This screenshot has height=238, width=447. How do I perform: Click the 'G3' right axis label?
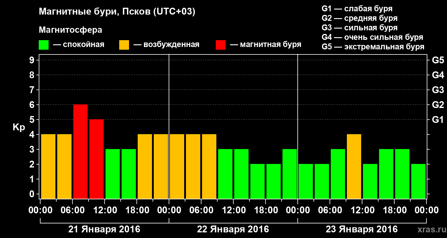point(438,90)
